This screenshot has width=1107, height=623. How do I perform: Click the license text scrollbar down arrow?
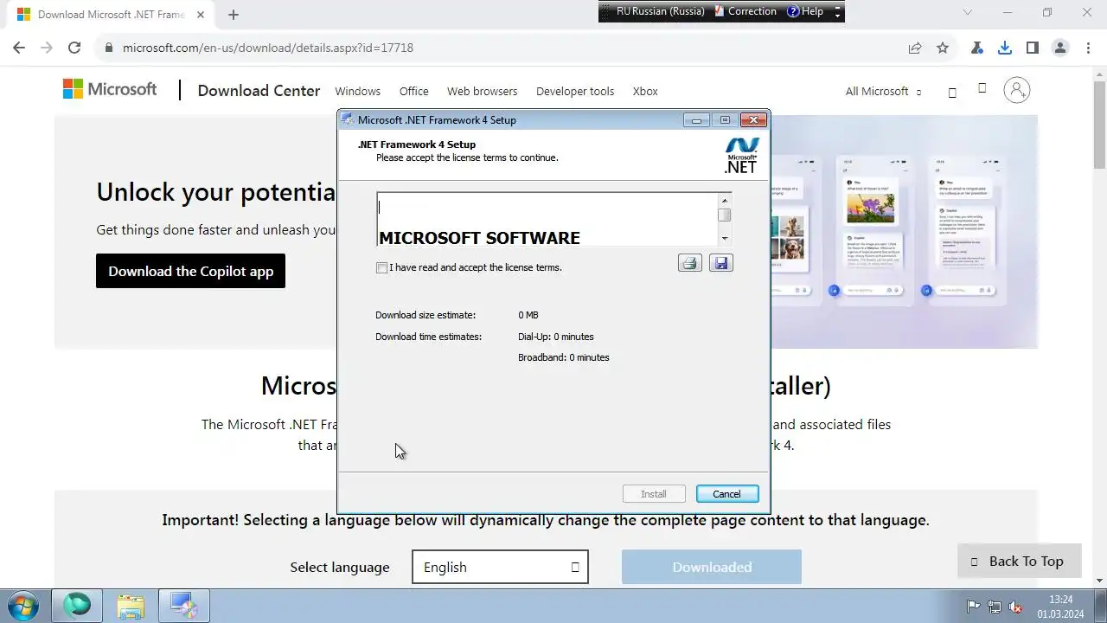tap(725, 239)
